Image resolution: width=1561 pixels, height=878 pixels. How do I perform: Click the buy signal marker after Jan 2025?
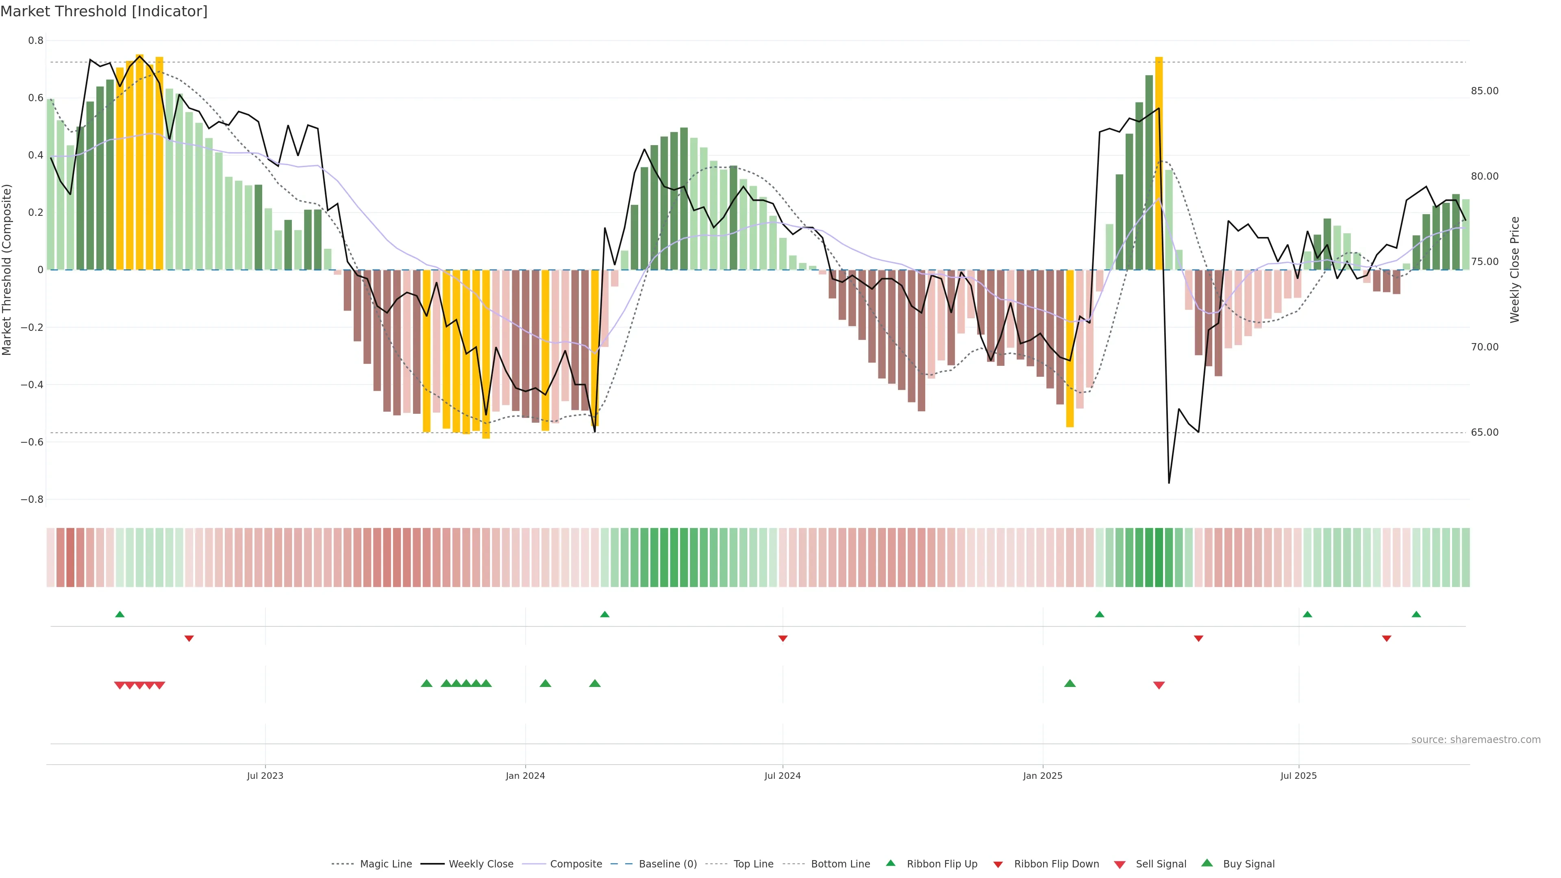1070,683
